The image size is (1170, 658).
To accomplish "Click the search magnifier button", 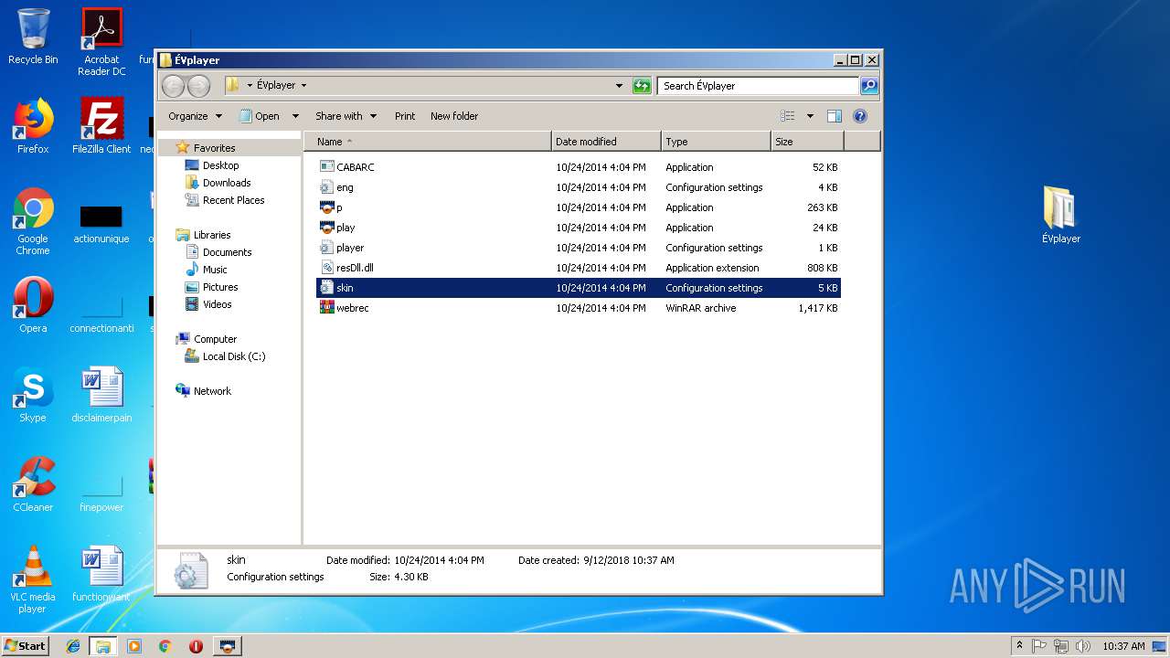I will [x=869, y=86].
